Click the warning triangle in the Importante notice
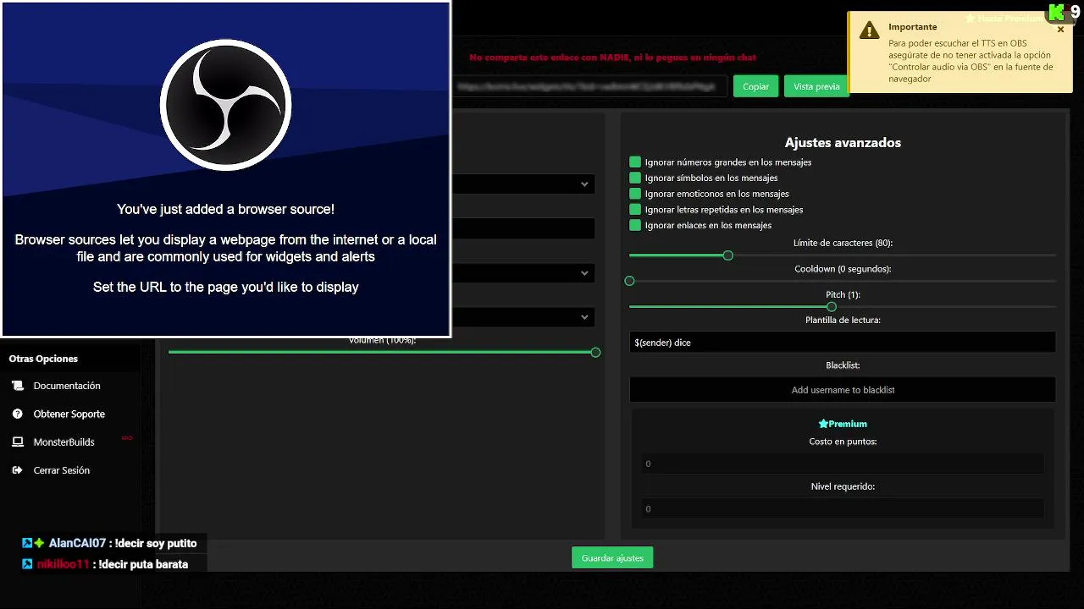Image resolution: width=1084 pixels, height=609 pixels. pos(870,30)
